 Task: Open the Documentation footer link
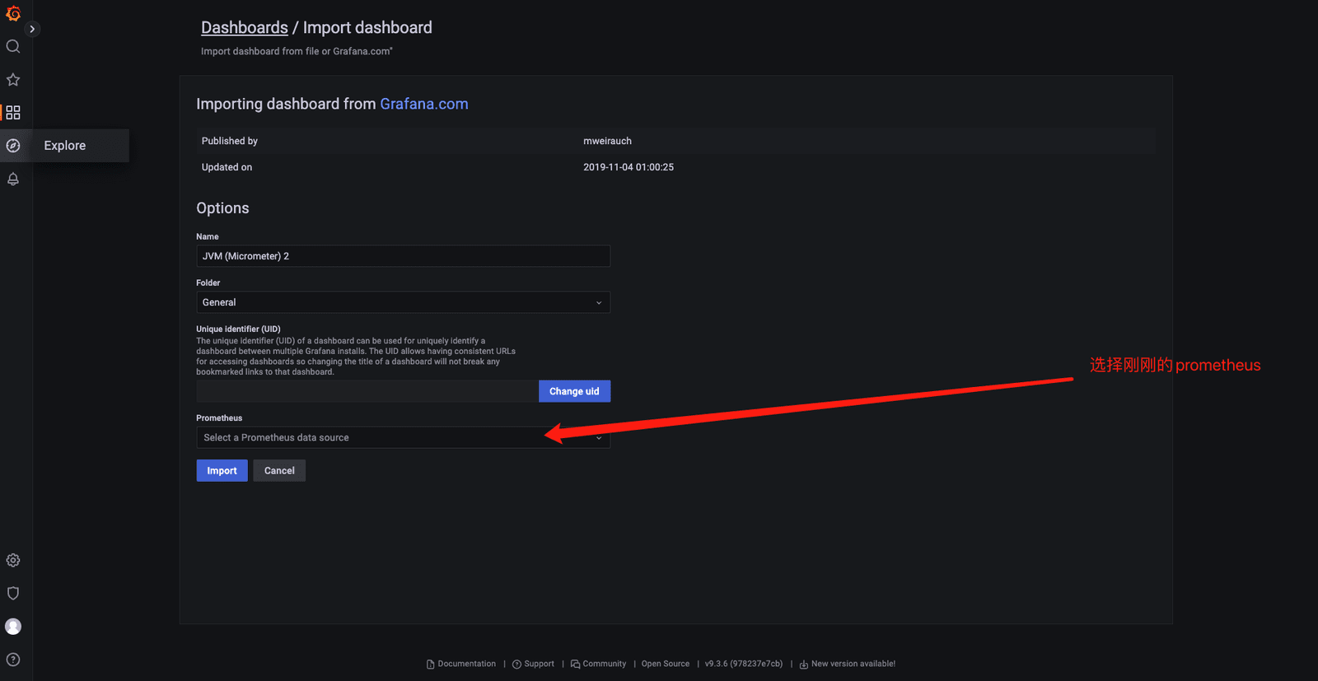coord(461,664)
